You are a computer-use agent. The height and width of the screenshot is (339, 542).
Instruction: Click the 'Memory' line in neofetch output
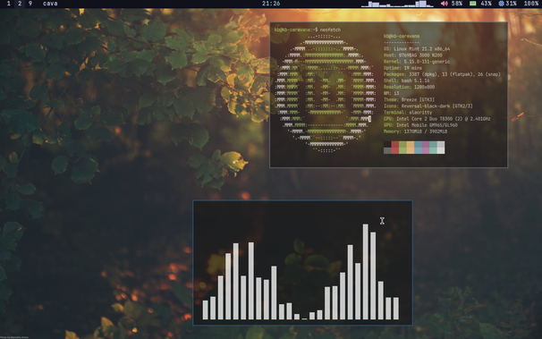[415, 131]
